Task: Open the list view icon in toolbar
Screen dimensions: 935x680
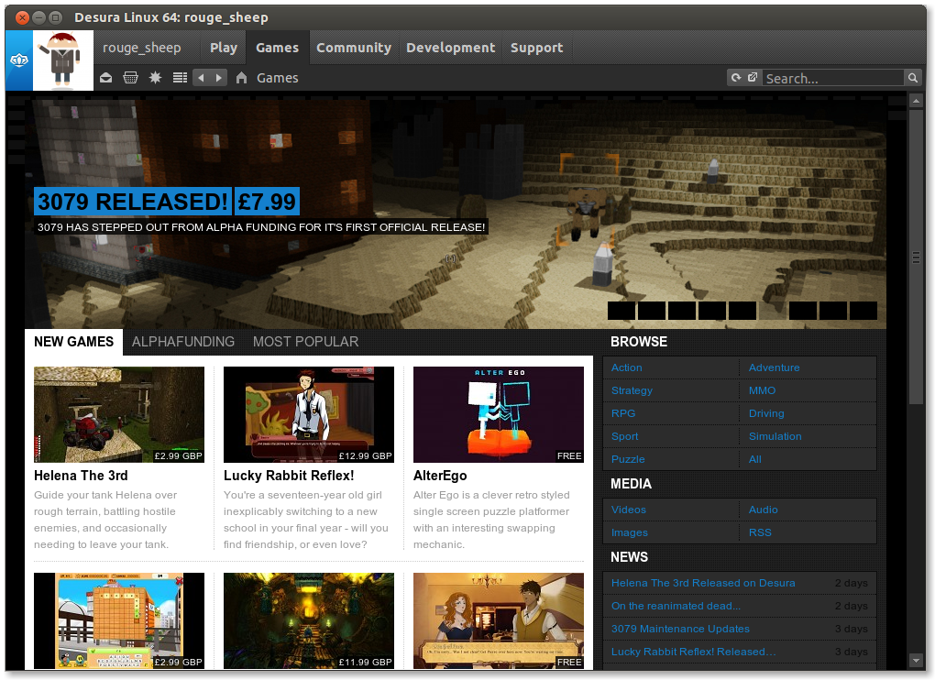Action: click(x=180, y=78)
